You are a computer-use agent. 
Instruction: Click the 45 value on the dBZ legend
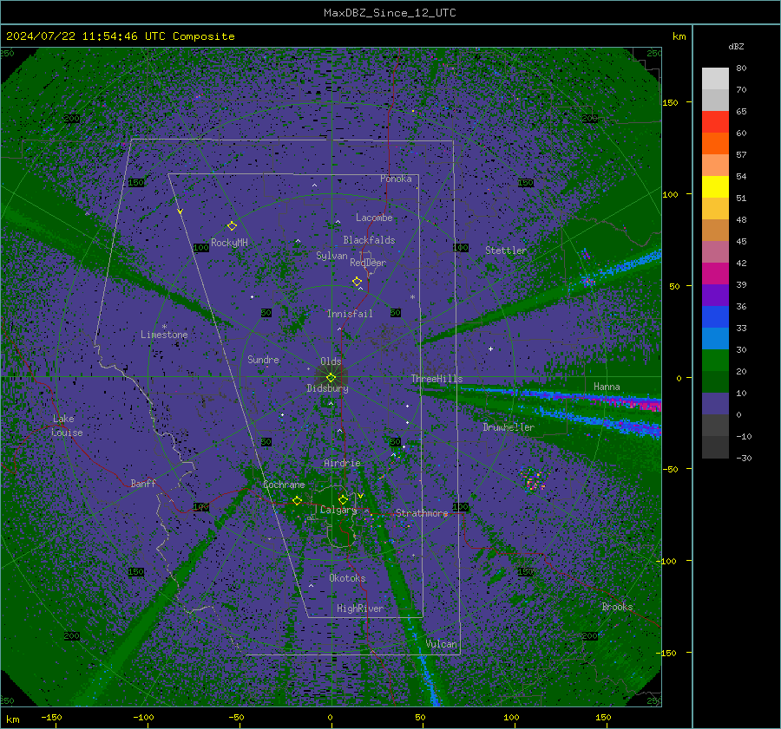click(x=741, y=241)
